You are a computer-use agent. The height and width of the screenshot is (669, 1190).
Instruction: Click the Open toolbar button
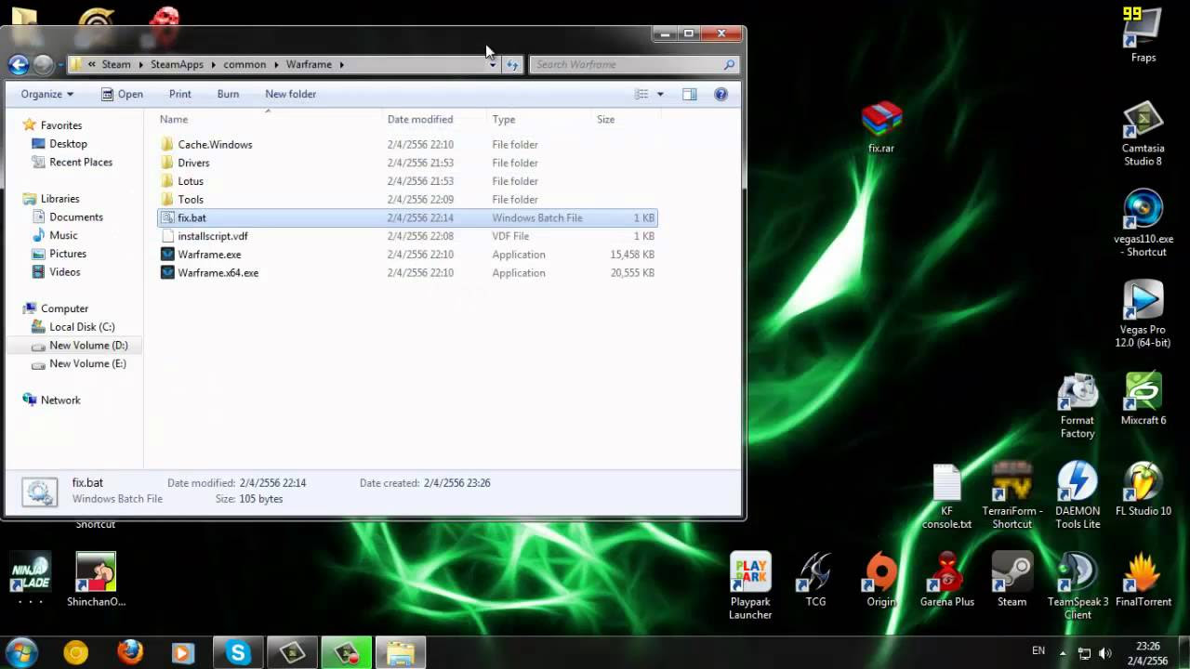[x=122, y=94]
